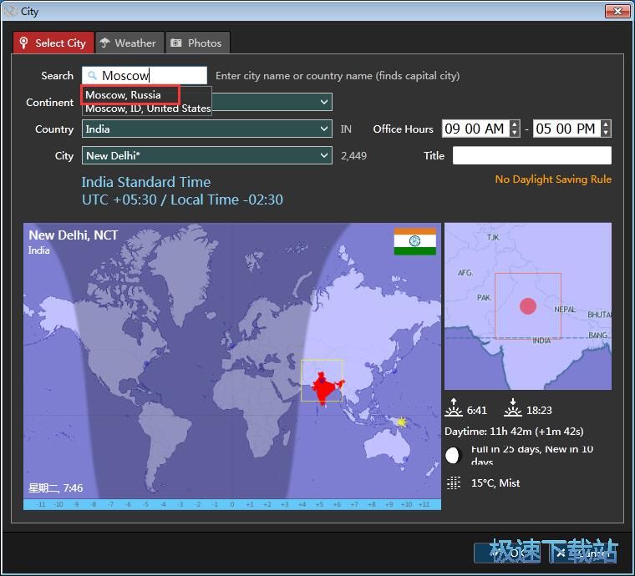Click the No Daylight Saving Rule link
The width and height of the screenshot is (635, 576).
tap(553, 179)
